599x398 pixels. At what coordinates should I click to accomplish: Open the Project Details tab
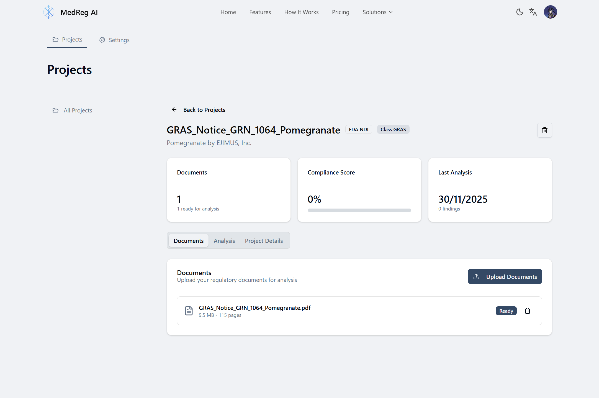coord(264,241)
